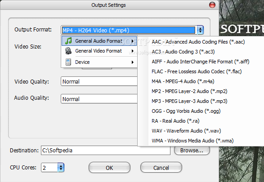The height and width of the screenshot is (182, 264).
Task: Choose OGG - Ogg Vorbis Audio
Action: pos(186,111)
